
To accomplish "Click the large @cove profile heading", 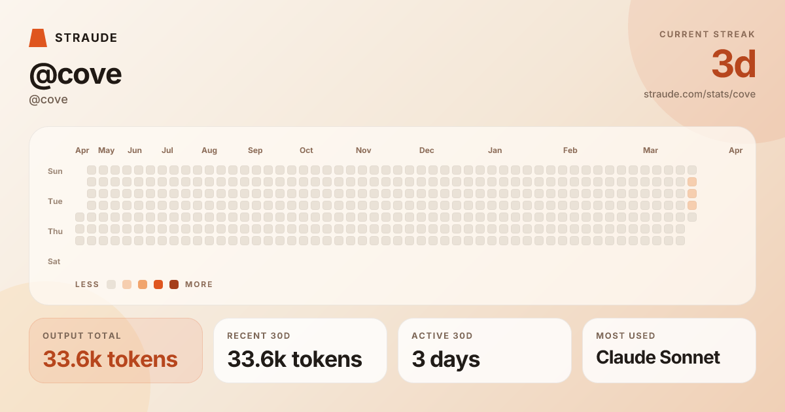I will 75,74.
